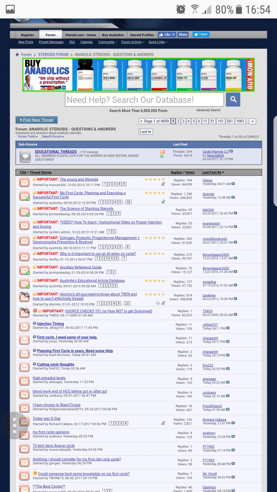Image resolution: width=277 pixels, height=492 pixels.
Task: Open the Steroid Profiles tab
Action: click(x=142, y=35)
